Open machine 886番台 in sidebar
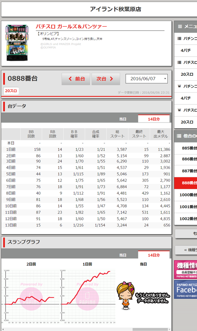The height and width of the screenshot is (331, 197). tap(186, 159)
